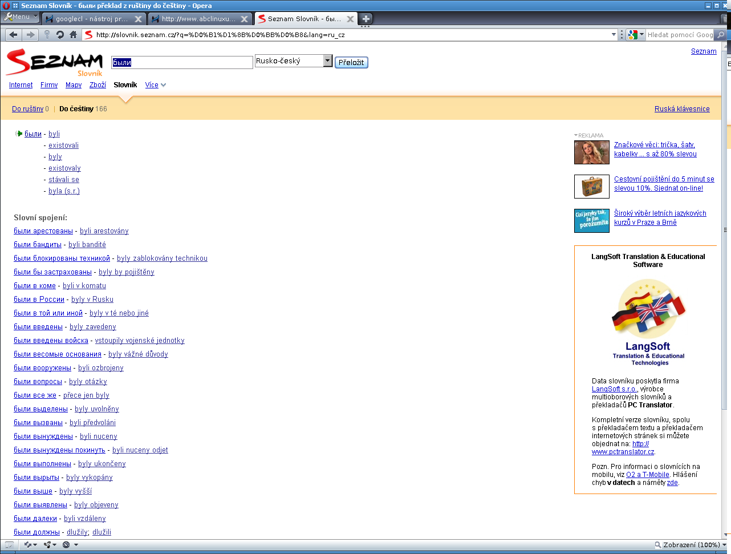Image resolution: width=731 pixels, height=554 pixels.
Task: Open address bar history dropdown arrow
Action: click(x=614, y=35)
